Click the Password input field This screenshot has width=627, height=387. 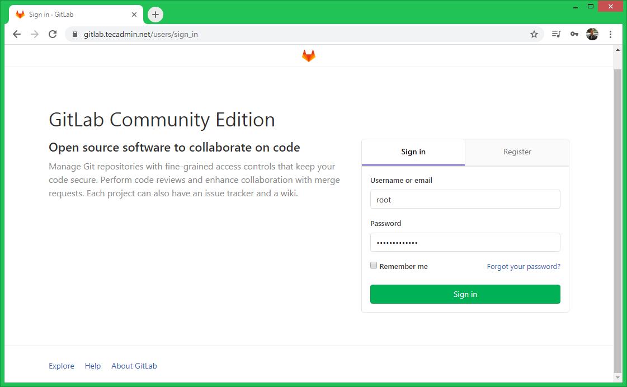click(465, 242)
